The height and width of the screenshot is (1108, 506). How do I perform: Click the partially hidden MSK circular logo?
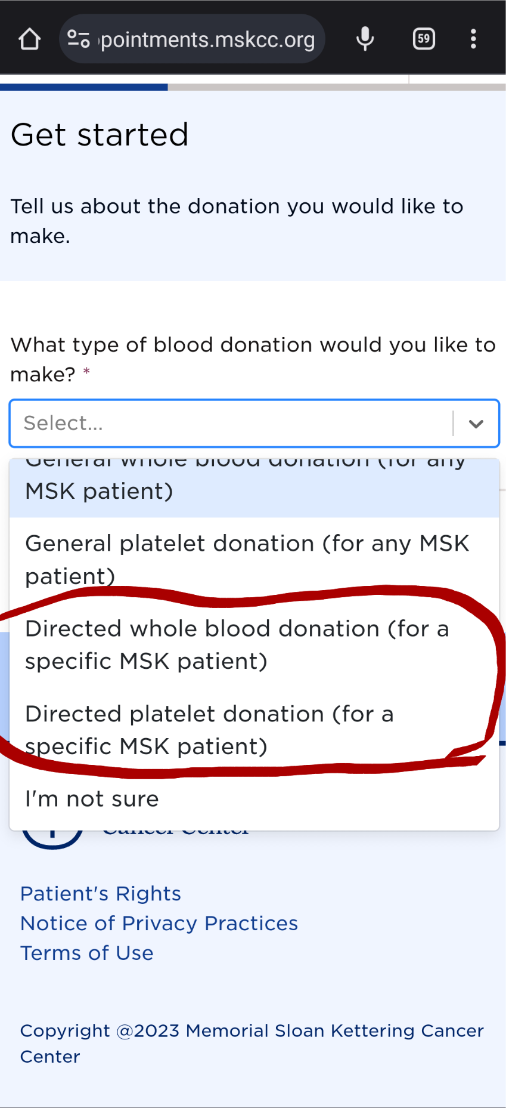[52, 837]
